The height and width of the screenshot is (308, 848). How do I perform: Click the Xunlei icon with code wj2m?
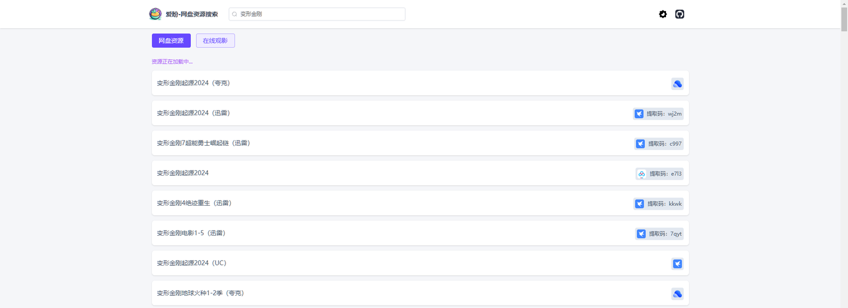639,113
